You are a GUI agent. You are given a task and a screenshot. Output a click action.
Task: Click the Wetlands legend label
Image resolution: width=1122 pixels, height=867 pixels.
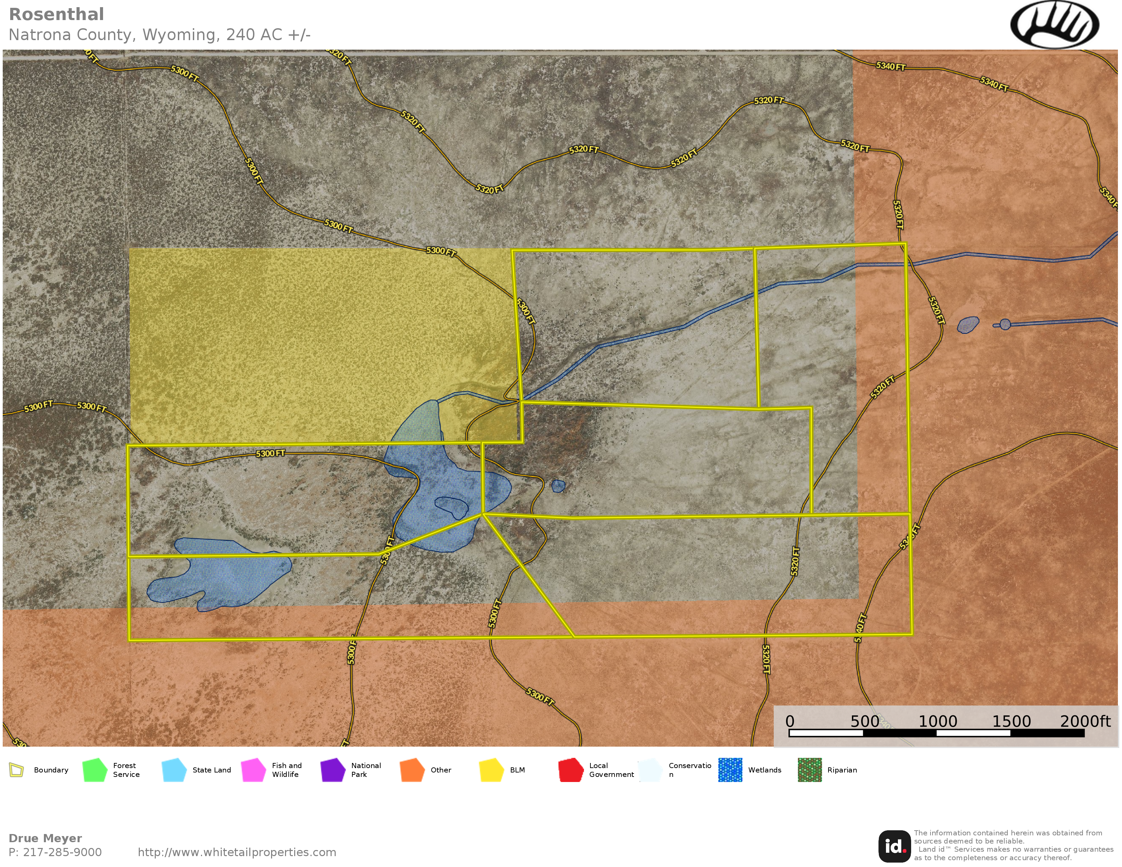point(765,770)
